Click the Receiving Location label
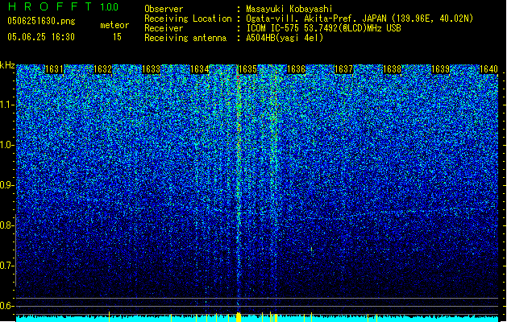Image resolution: width=507 pixels, height=322 pixels. click(x=188, y=19)
